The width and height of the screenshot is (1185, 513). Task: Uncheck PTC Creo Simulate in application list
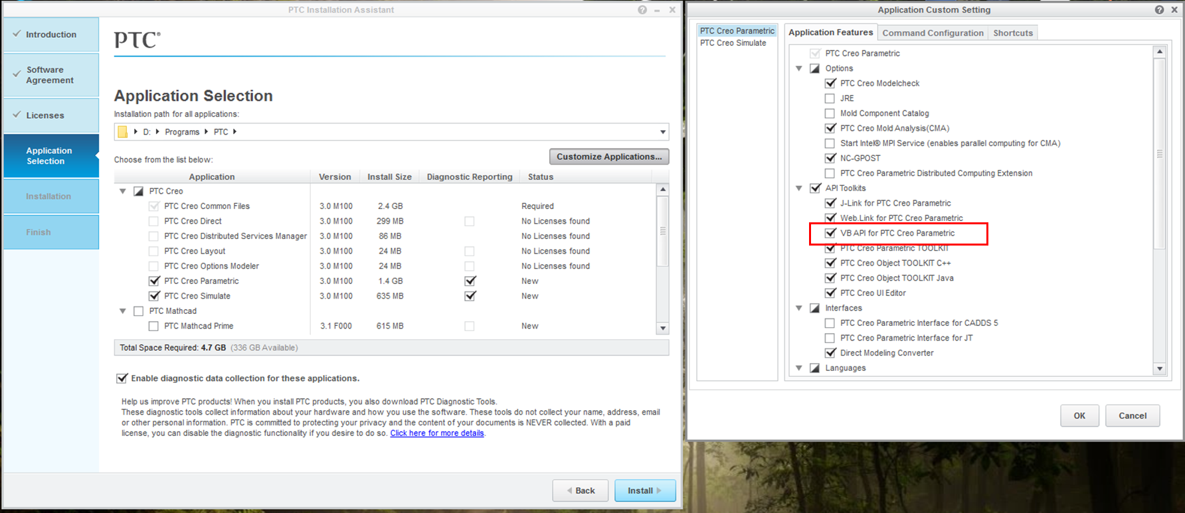(x=154, y=296)
